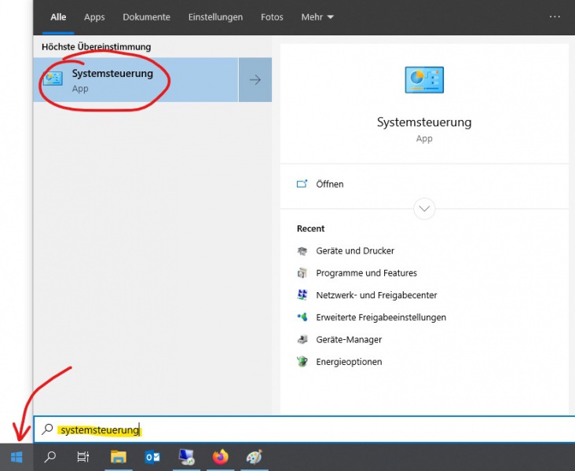Click the Öffnen open-window icon

tap(302, 184)
